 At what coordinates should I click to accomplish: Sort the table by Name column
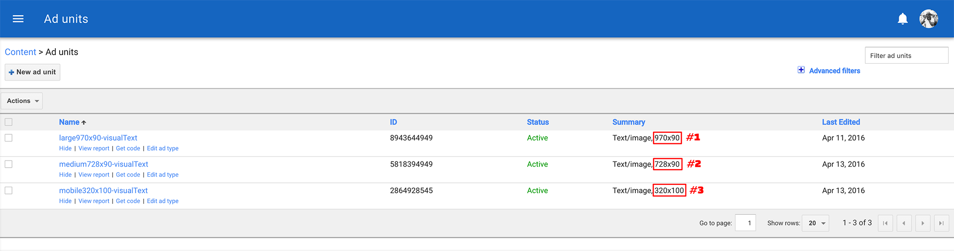(69, 122)
